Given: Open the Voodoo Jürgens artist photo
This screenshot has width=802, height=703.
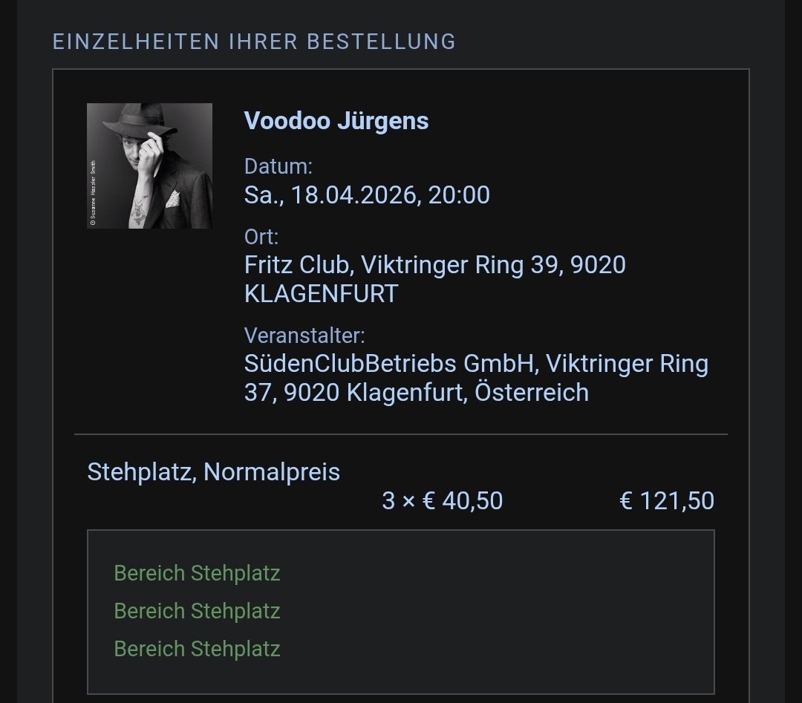Looking at the screenshot, I should click(x=149, y=166).
